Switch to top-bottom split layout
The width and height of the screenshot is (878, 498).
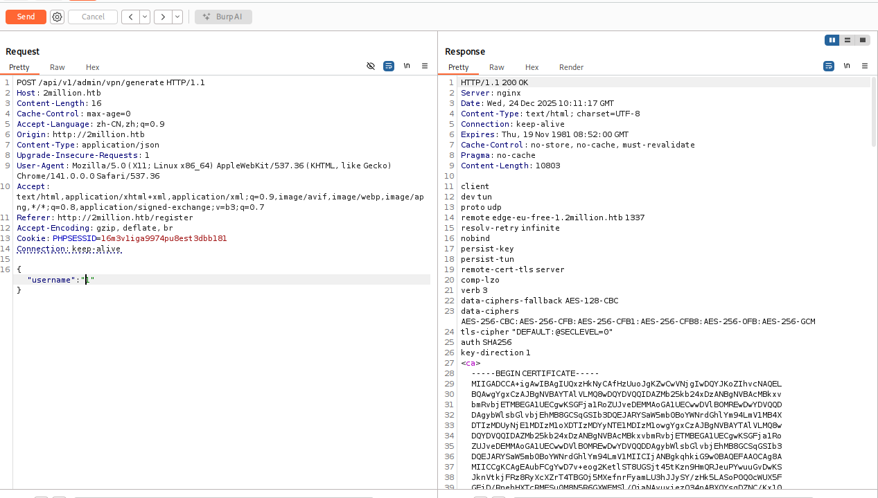click(x=848, y=40)
